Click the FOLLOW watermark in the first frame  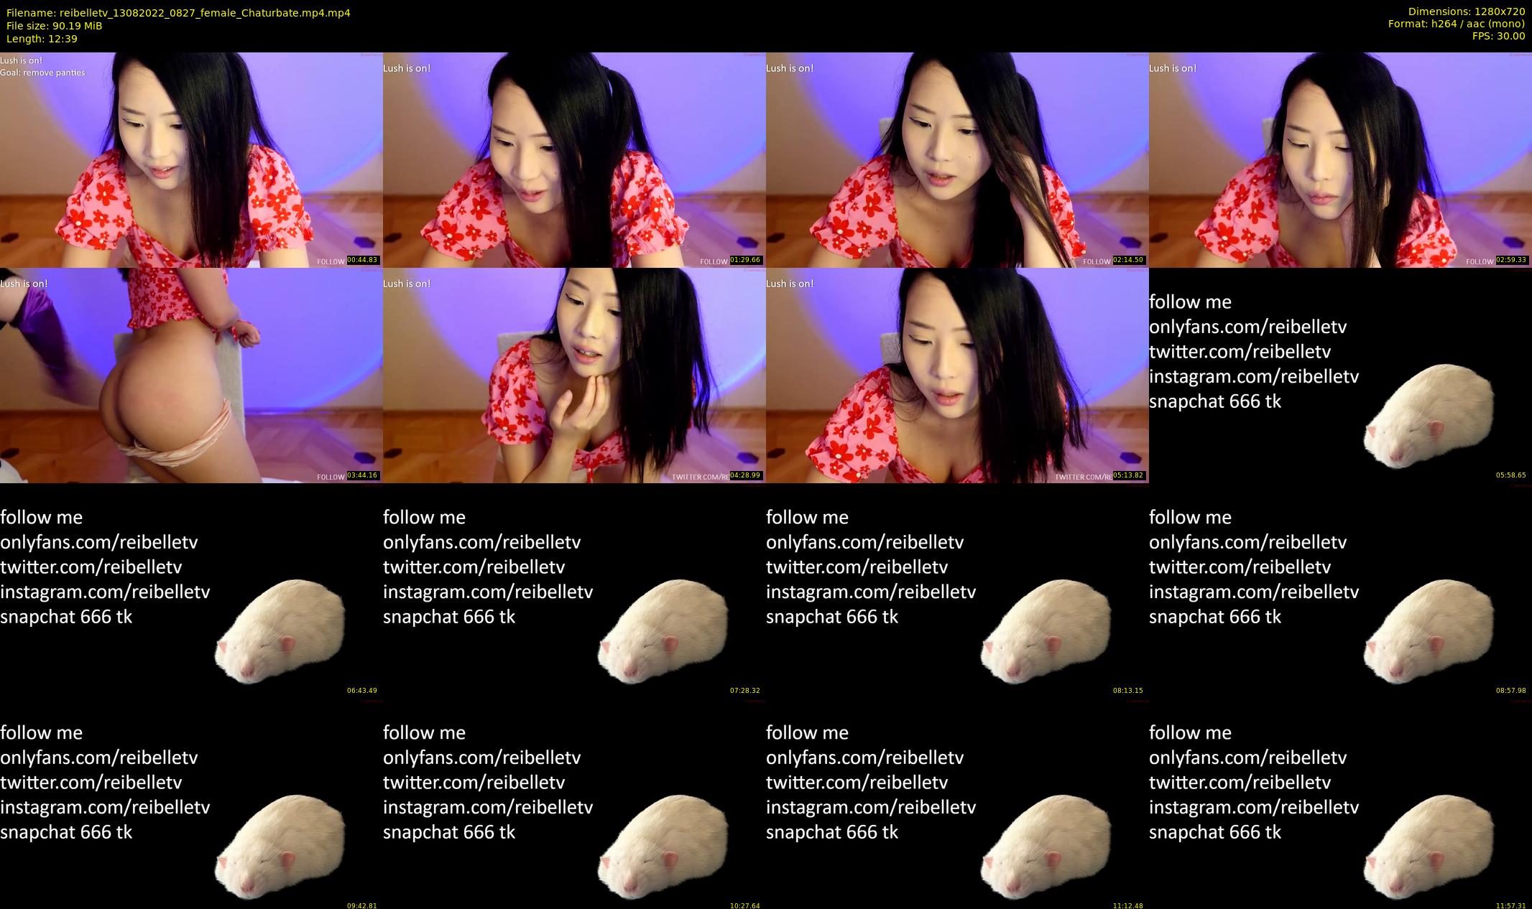click(331, 261)
